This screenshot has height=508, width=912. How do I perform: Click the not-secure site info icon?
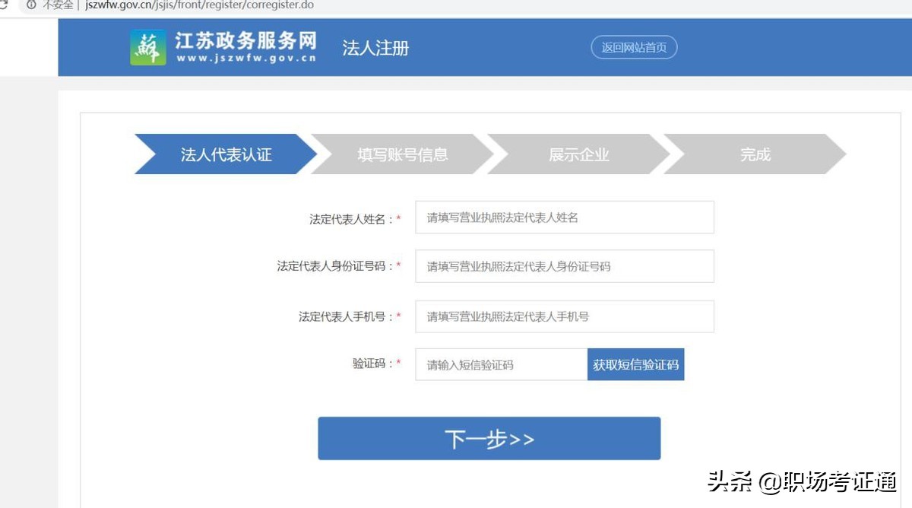(31, 5)
